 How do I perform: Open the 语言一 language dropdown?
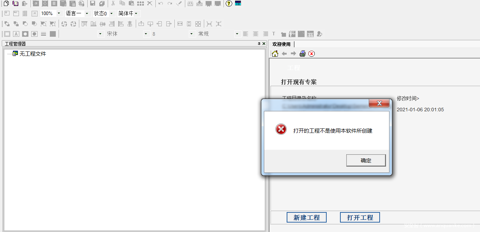pyautogui.click(x=87, y=13)
